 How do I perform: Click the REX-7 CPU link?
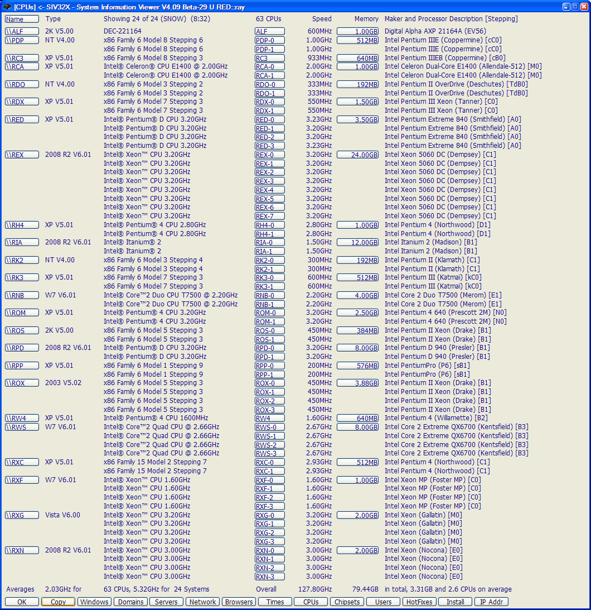pos(270,217)
